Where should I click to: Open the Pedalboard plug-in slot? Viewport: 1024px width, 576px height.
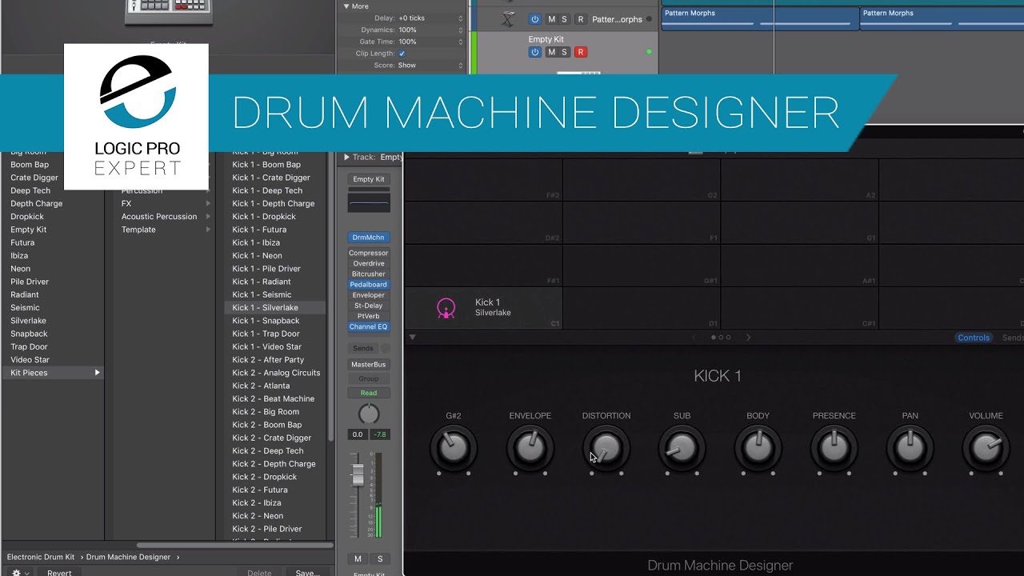pos(369,284)
